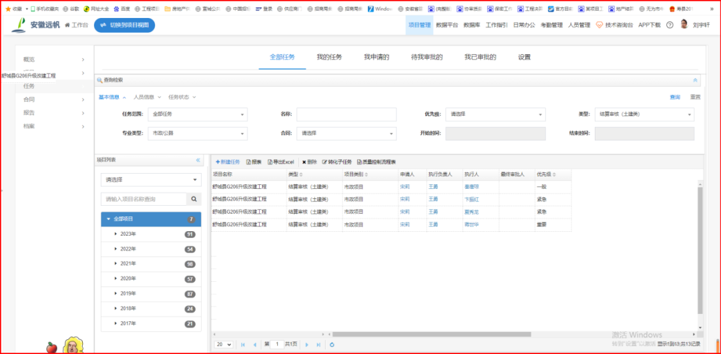Click the project search magnifier icon

point(194,199)
